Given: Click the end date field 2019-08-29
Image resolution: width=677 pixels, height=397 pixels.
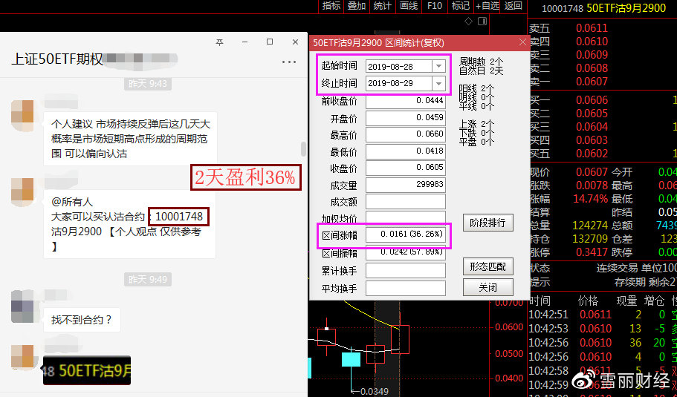Looking at the screenshot, I should pyautogui.click(x=399, y=83).
